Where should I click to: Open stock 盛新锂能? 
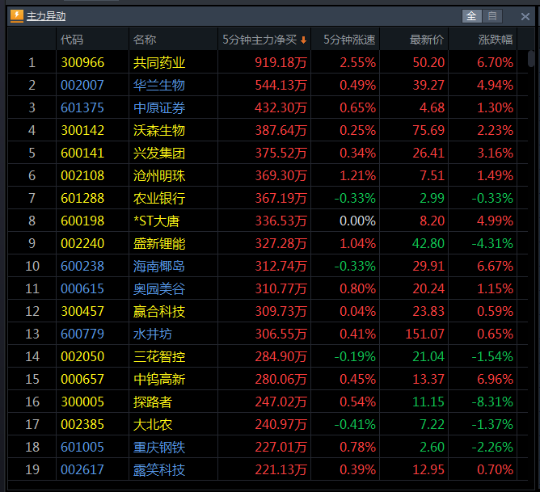click(x=159, y=244)
